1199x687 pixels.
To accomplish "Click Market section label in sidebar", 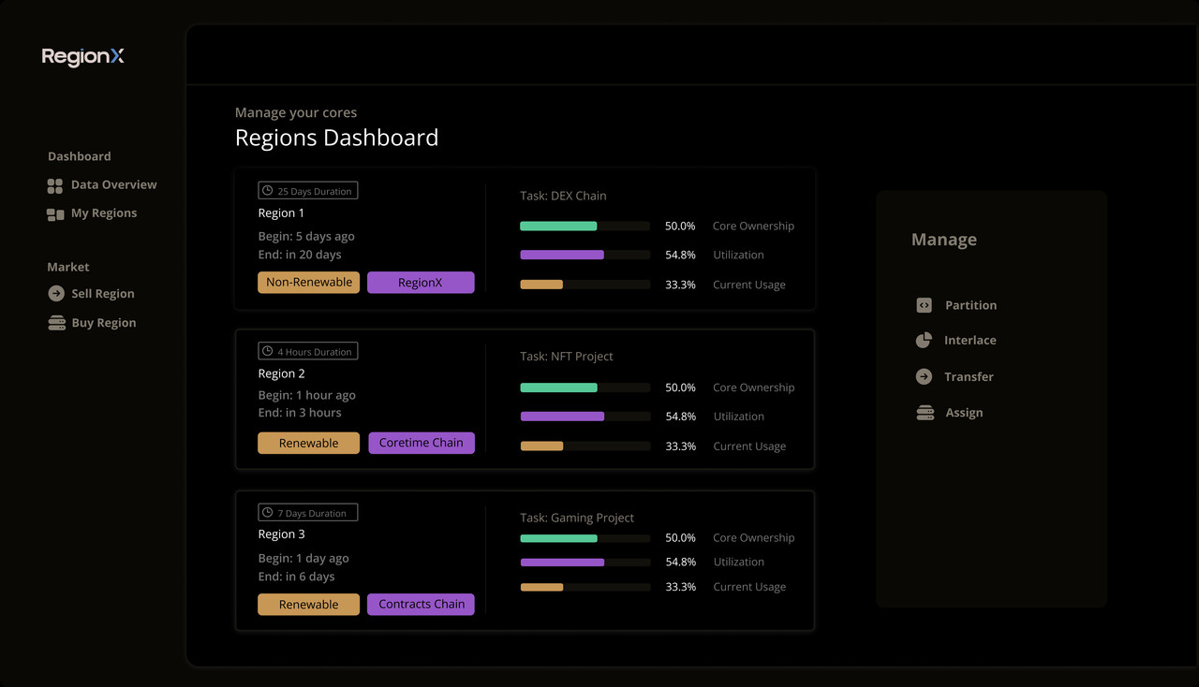I will [x=68, y=267].
